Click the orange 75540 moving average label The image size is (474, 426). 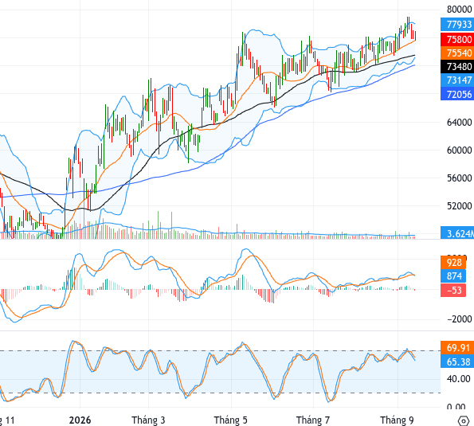[x=457, y=53]
